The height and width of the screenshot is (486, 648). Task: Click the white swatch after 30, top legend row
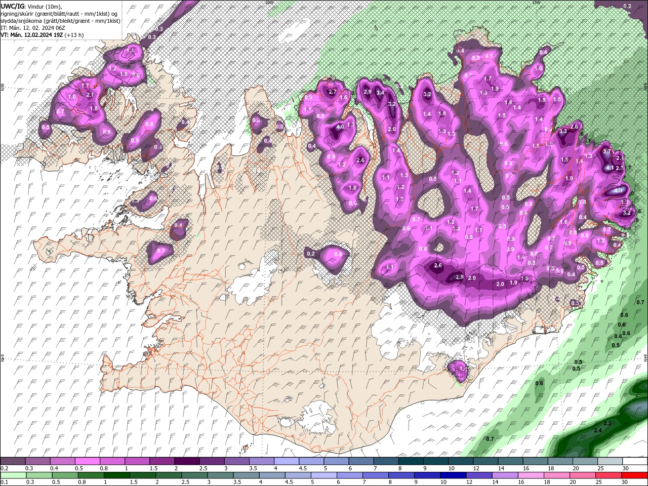coord(635,462)
